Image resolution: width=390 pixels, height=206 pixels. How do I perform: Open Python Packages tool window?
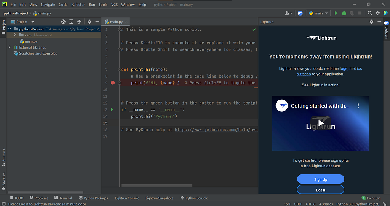[x=94, y=198]
